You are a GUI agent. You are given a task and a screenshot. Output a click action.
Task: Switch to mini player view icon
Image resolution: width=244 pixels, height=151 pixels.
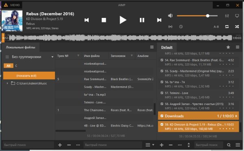point(237,16)
